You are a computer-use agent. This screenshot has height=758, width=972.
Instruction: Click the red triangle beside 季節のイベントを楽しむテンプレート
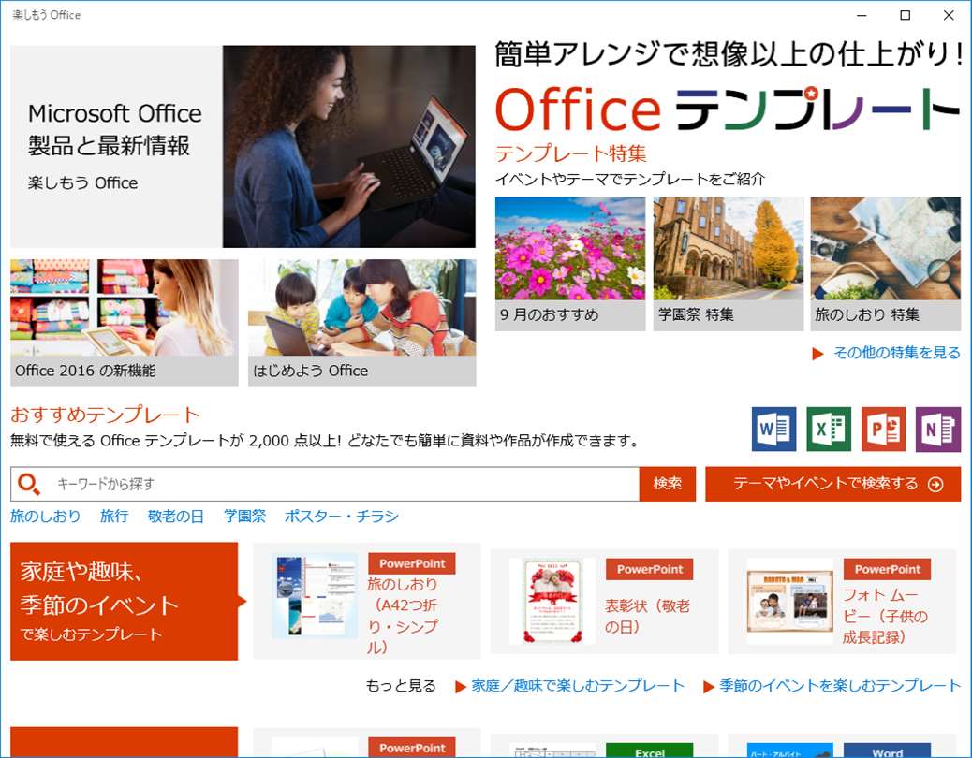pos(709,687)
